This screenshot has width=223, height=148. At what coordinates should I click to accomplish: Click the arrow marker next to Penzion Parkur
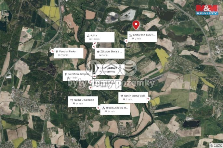(x=52, y=51)
